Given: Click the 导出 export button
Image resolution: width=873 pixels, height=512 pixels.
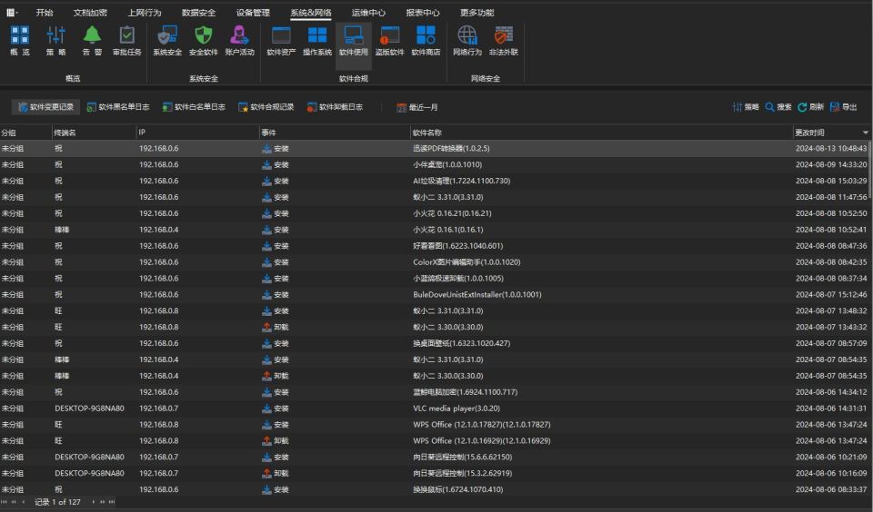Looking at the screenshot, I should point(844,107).
